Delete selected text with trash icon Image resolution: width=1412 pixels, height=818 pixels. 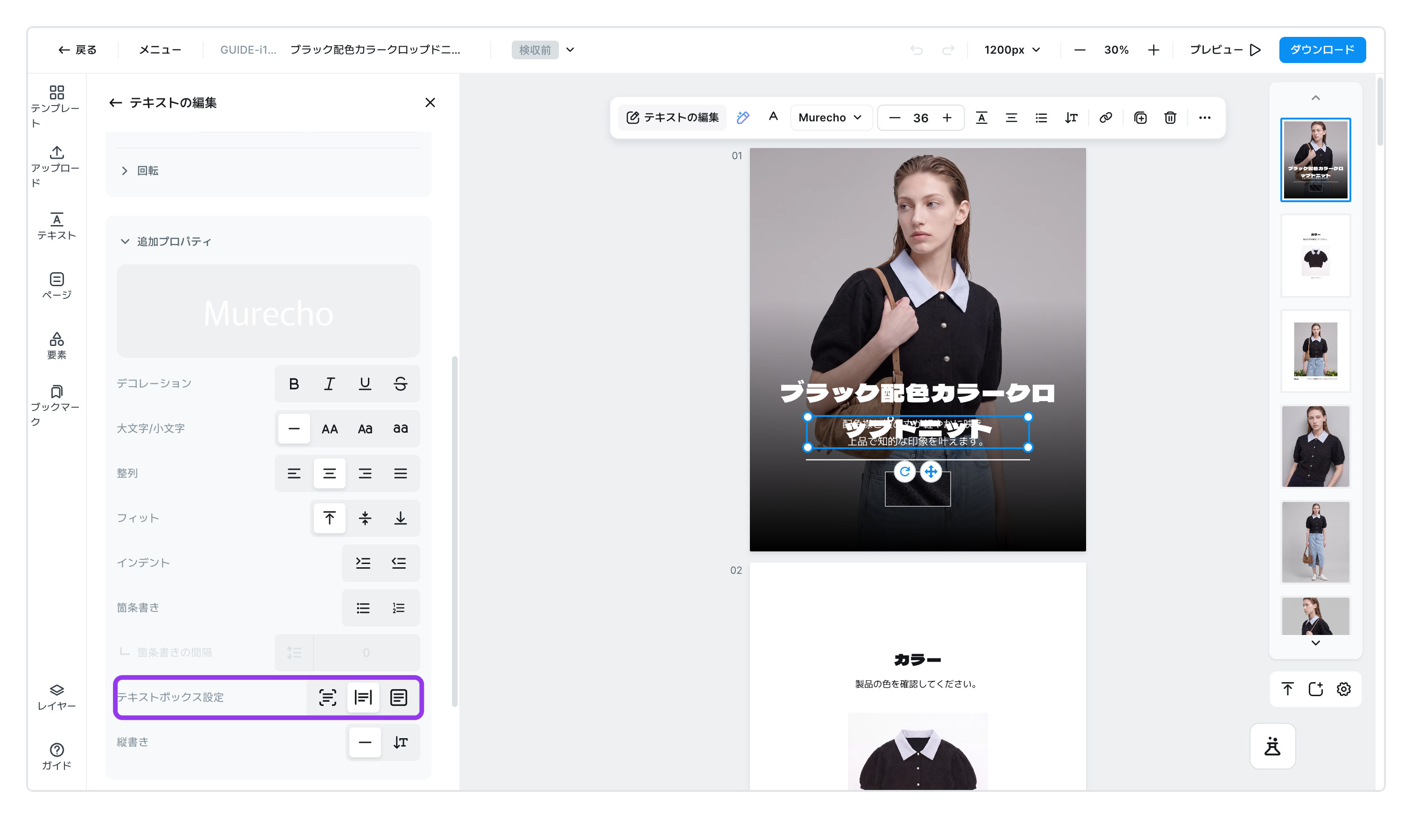pyautogui.click(x=1170, y=118)
